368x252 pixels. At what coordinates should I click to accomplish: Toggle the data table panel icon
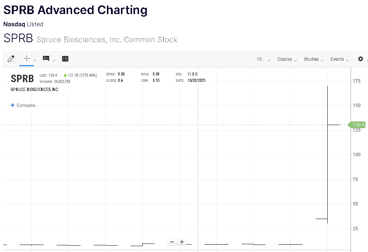coord(65,58)
